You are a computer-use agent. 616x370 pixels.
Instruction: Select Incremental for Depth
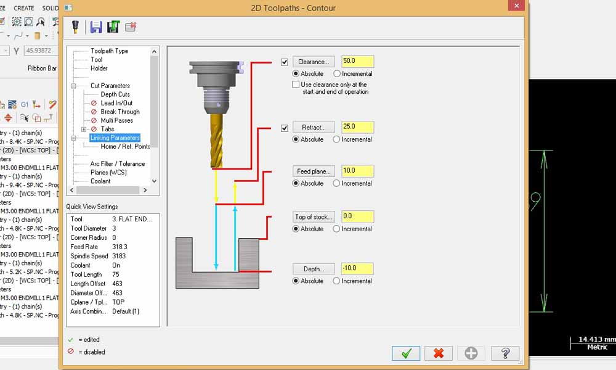(336, 281)
